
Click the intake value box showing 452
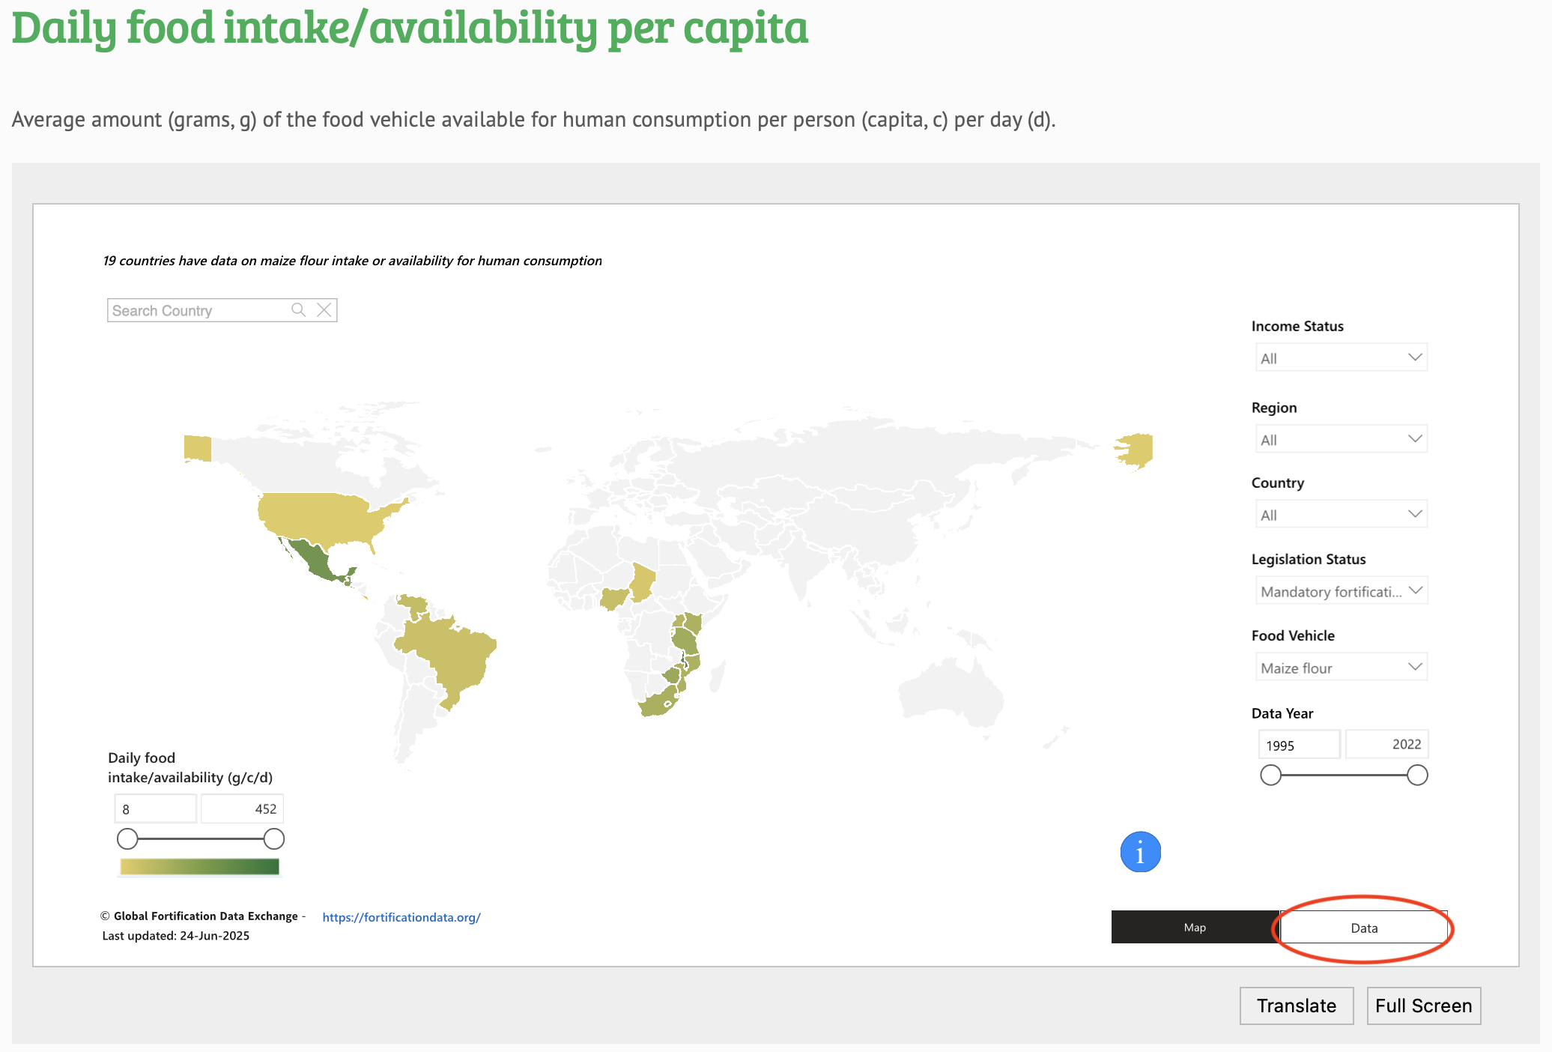click(241, 808)
